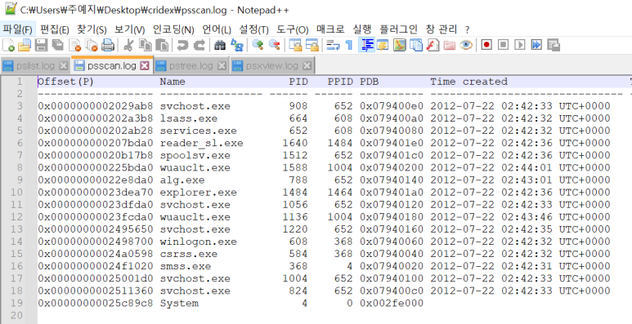Click the Cut scissors icon

(128, 45)
